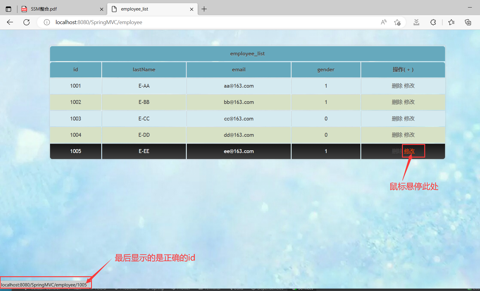Click the browser Back arrow
Image resolution: width=480 pixels, height=291 pixels.
click(10, 22)
